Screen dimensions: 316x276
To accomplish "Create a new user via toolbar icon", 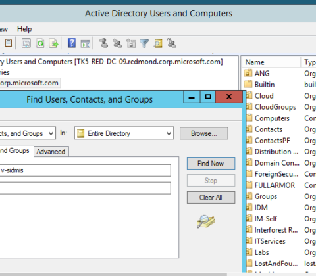I will point(103,43).
